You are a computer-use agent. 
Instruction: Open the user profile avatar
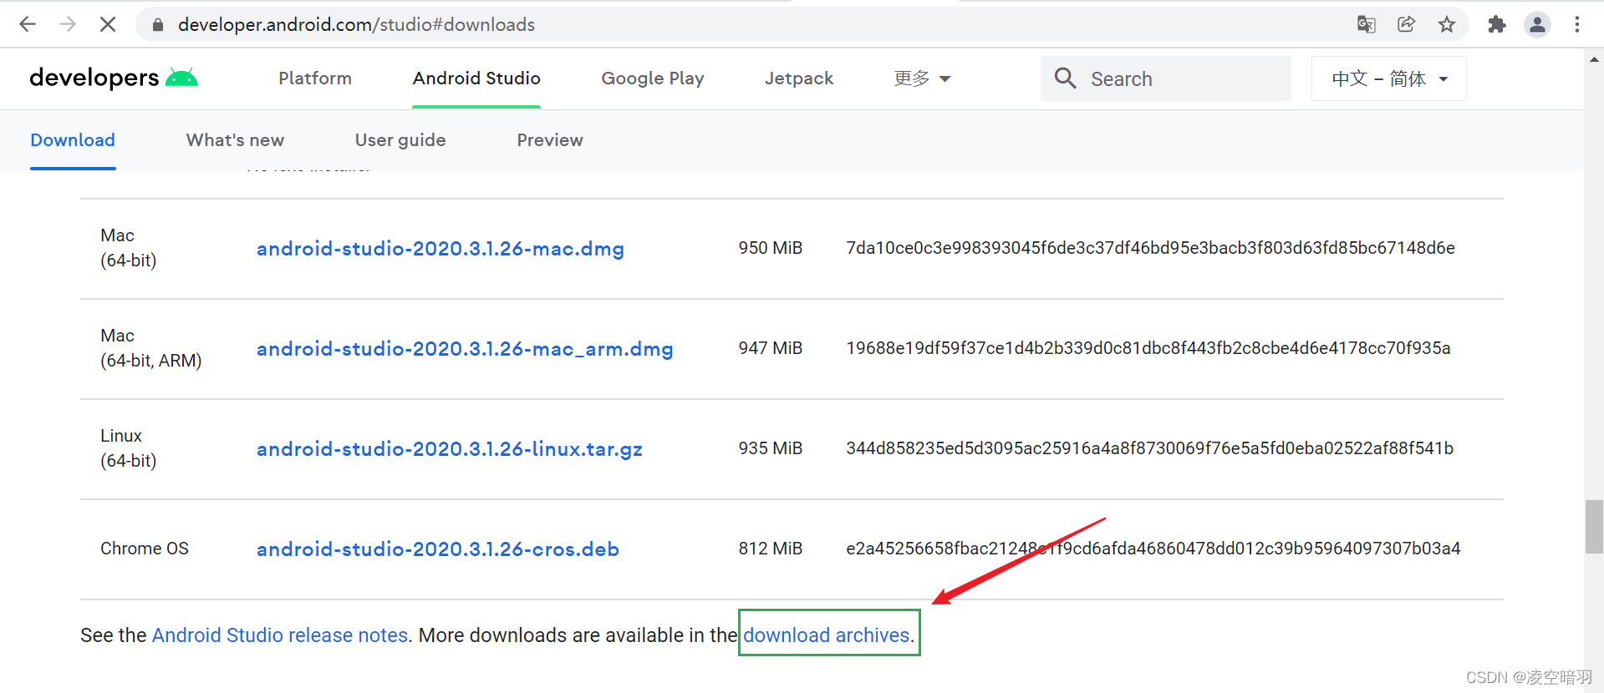coord(1537,24)
